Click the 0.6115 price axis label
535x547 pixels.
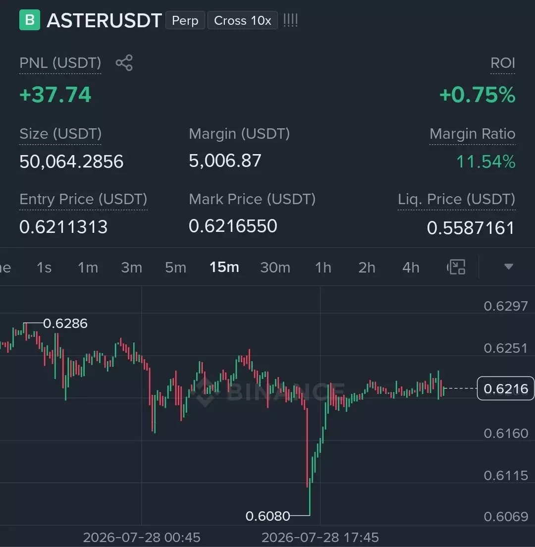click(x=506, y=476)
